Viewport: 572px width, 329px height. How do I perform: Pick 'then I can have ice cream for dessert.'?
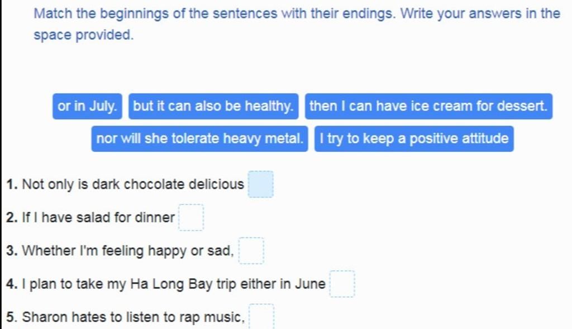[x=428, y=106]
